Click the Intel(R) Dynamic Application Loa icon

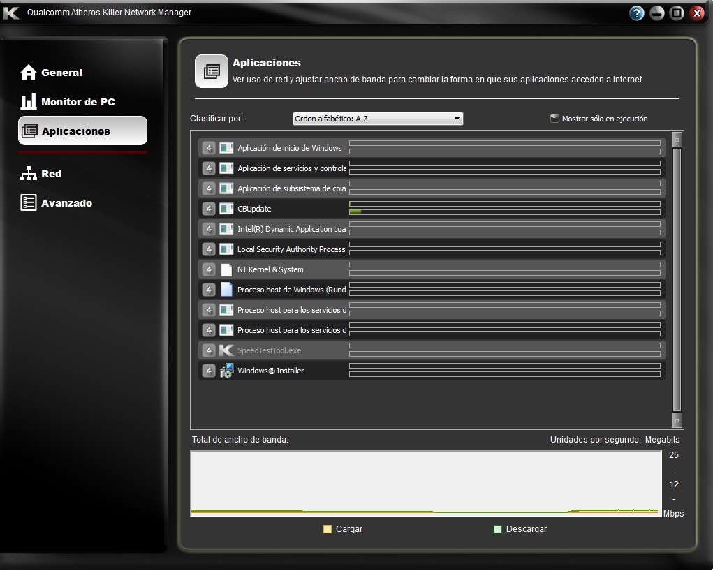(x=226, y=229)
